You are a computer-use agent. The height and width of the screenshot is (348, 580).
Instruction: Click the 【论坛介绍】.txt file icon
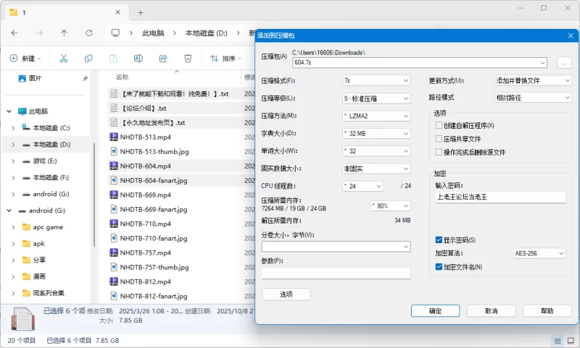point(114,108)
